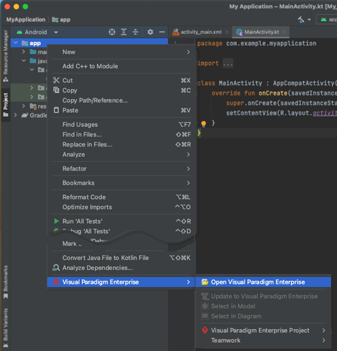The image size is (337, 351).
Task: Expand the folded import ... region
Action: pos(228,63)
